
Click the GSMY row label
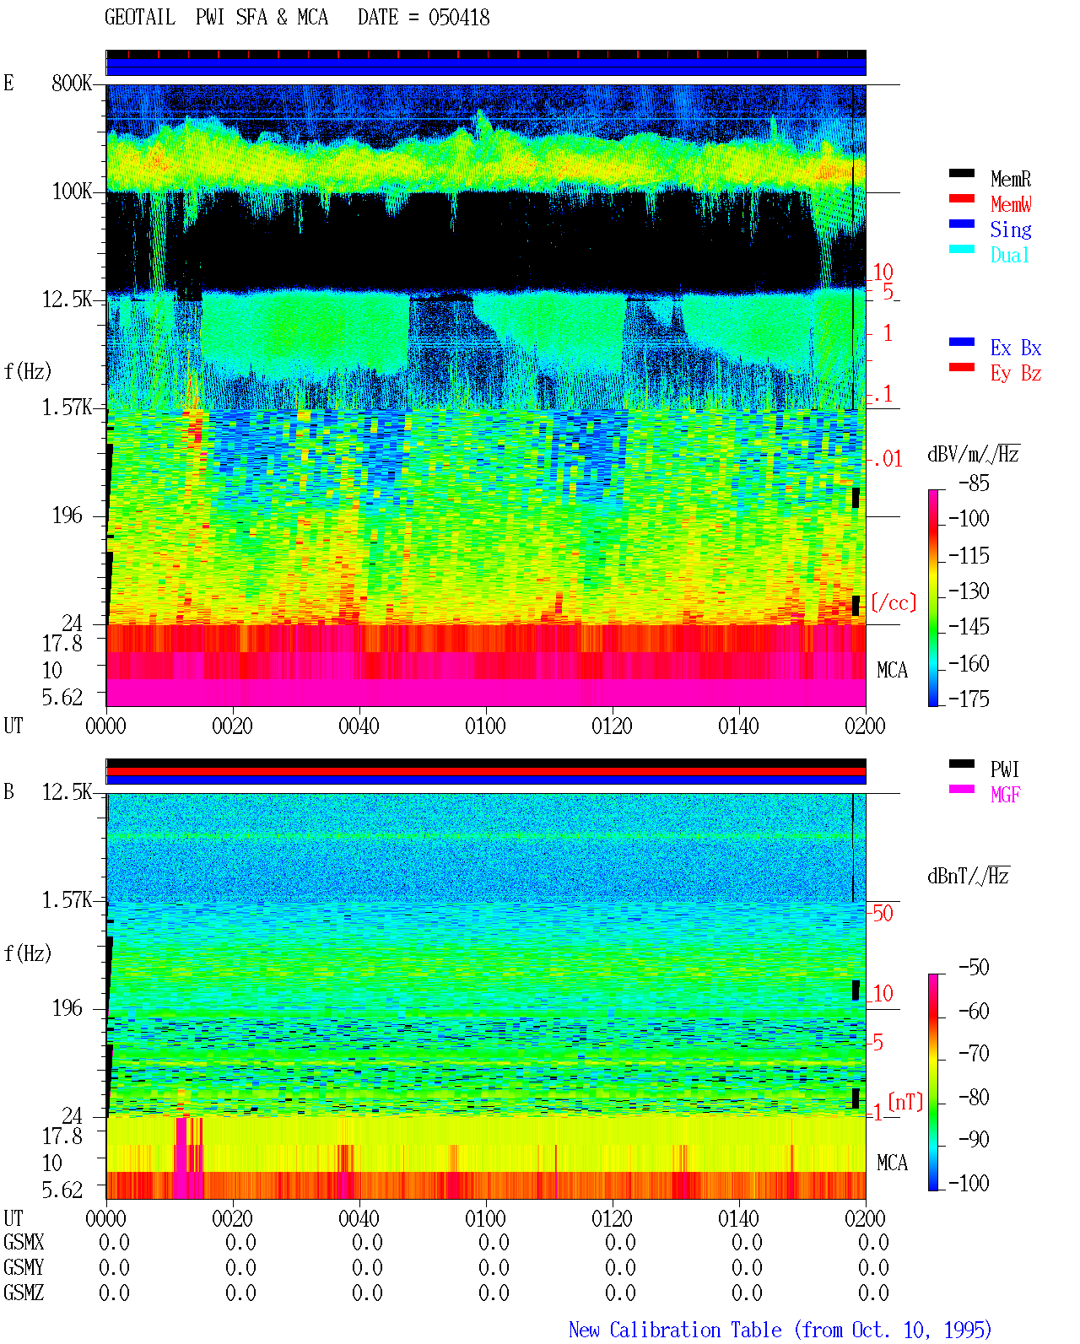tap(24, 1267)
